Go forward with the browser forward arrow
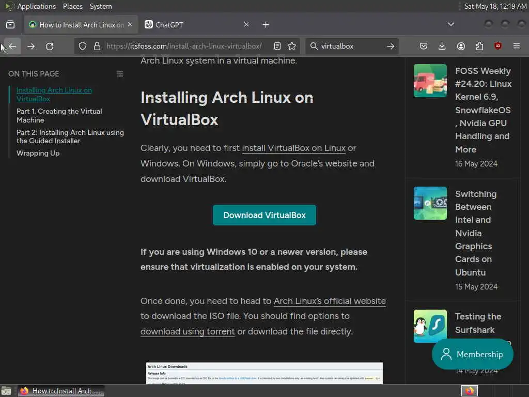This screenshot has width=529, height=397. tap(30, 46)
